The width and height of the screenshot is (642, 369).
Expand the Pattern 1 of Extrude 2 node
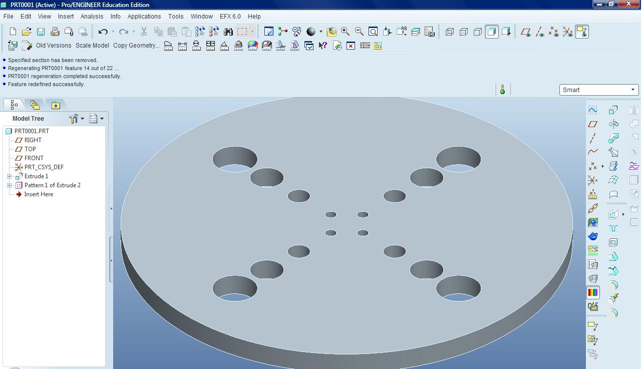[x=9, y=185]
